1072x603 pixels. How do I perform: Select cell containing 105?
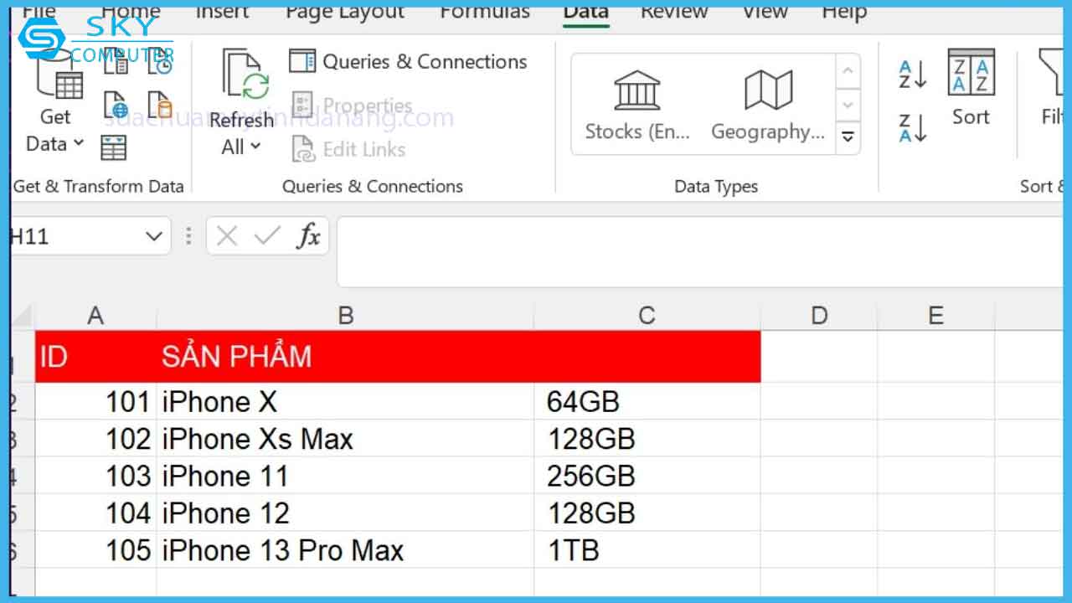tap(95, 550)
